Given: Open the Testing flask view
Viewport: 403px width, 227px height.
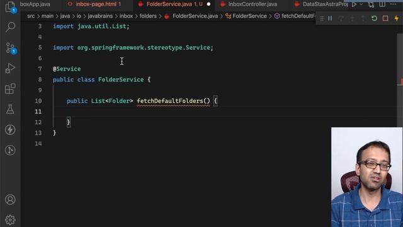Looking at the screenshot, I should pyautogui.click(x=10, y=109).
